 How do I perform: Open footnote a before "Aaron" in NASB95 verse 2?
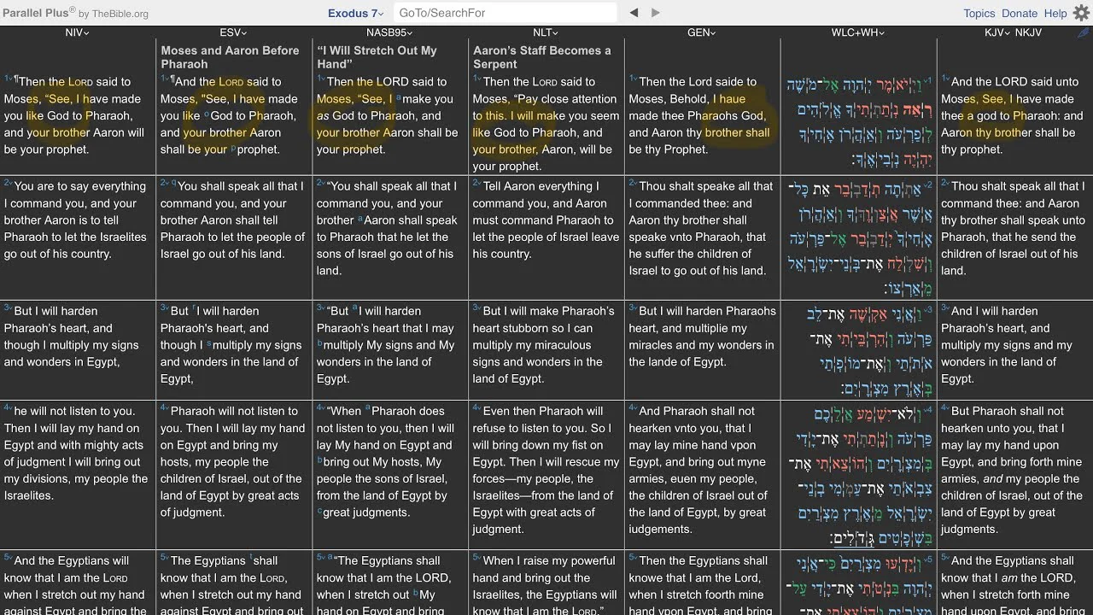point(361,218)
